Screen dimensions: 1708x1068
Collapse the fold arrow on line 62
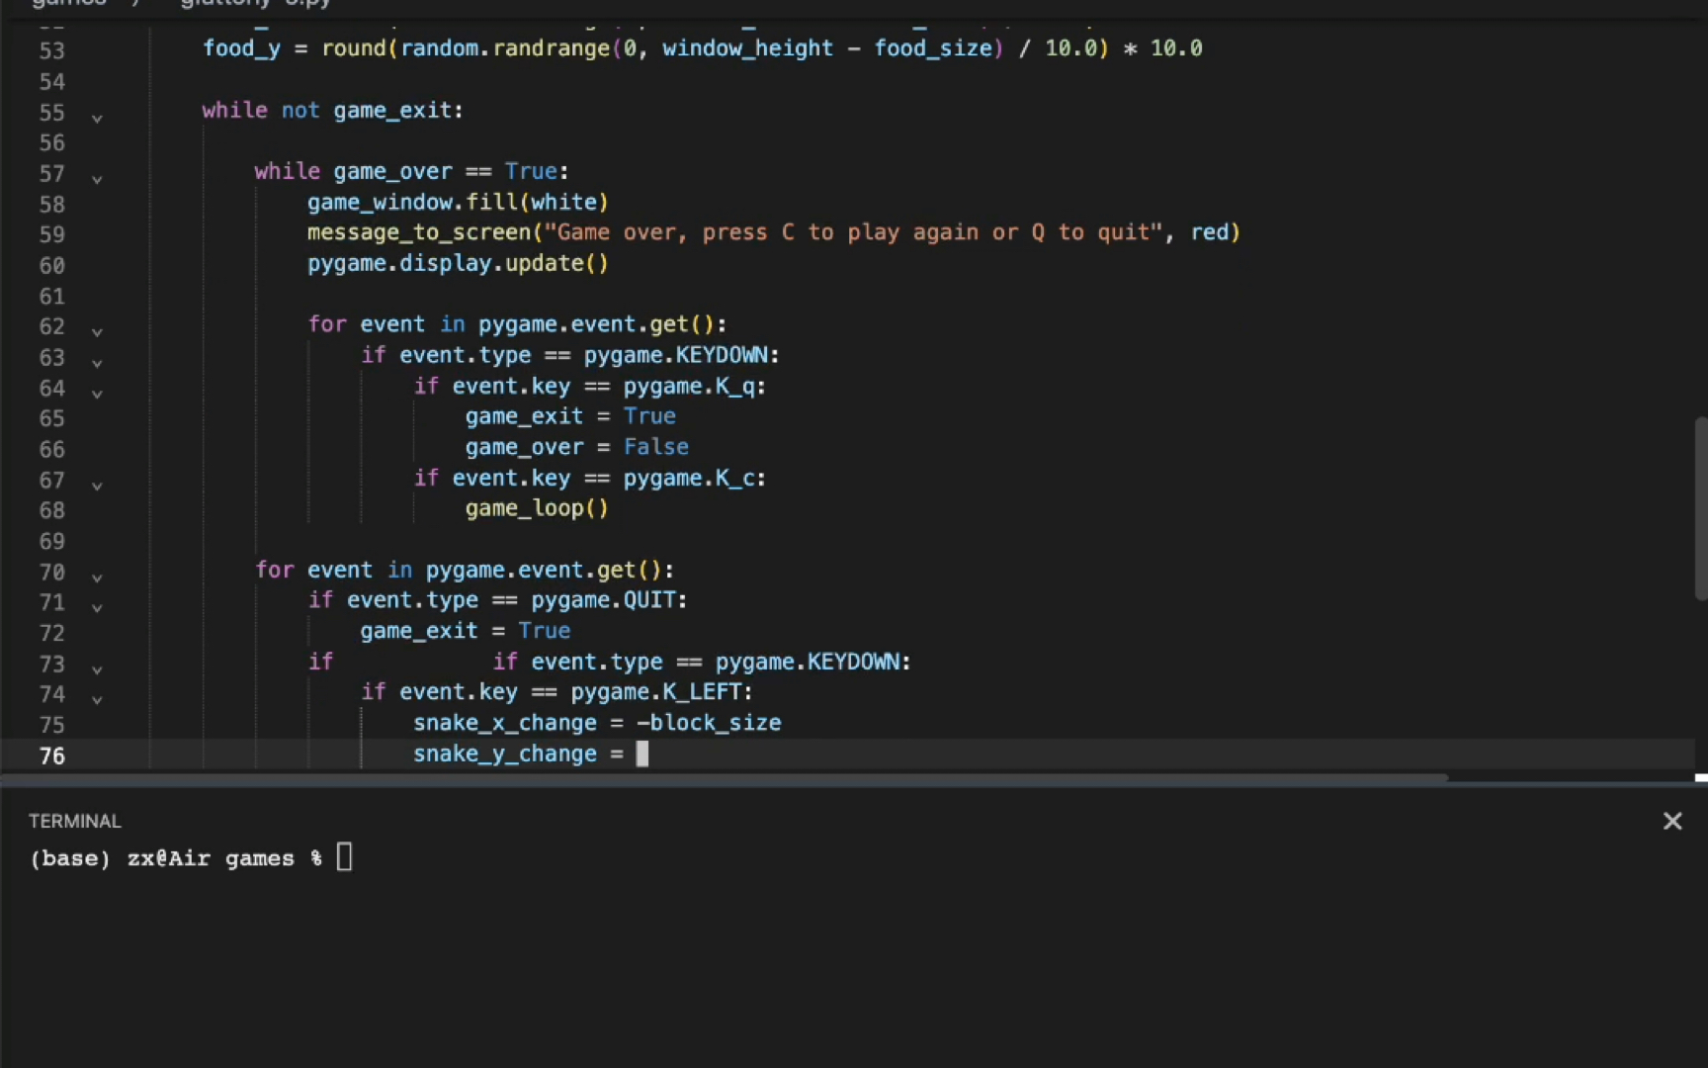click(97, 331)
